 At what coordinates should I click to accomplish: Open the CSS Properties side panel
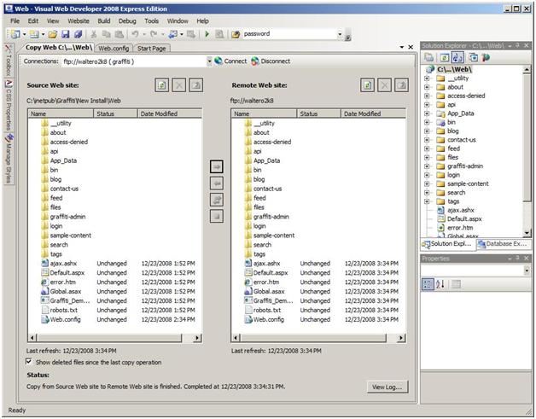9,105
